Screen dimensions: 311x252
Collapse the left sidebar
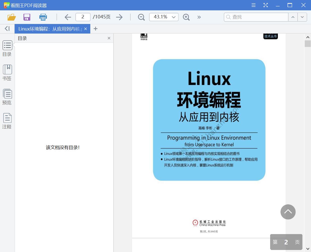[7, 29]
